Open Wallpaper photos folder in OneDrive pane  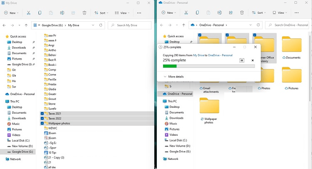coord(209,111)
